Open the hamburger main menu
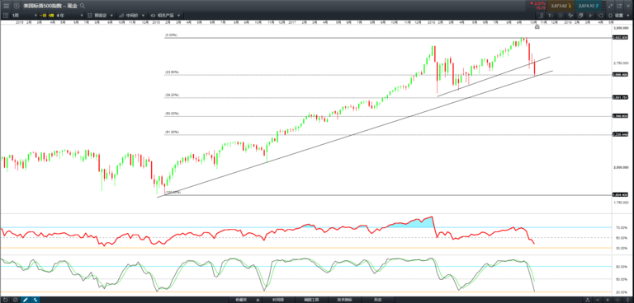634x303 pixels. tap(6, 6)
